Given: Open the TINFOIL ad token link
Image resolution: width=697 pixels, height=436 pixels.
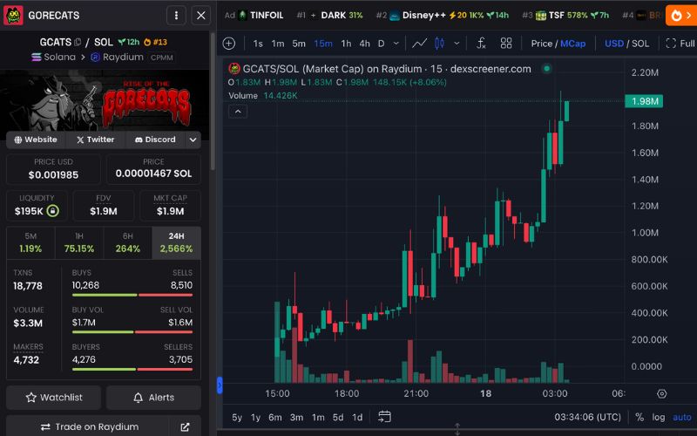Looking at the screenshot, I should [260, 16].
